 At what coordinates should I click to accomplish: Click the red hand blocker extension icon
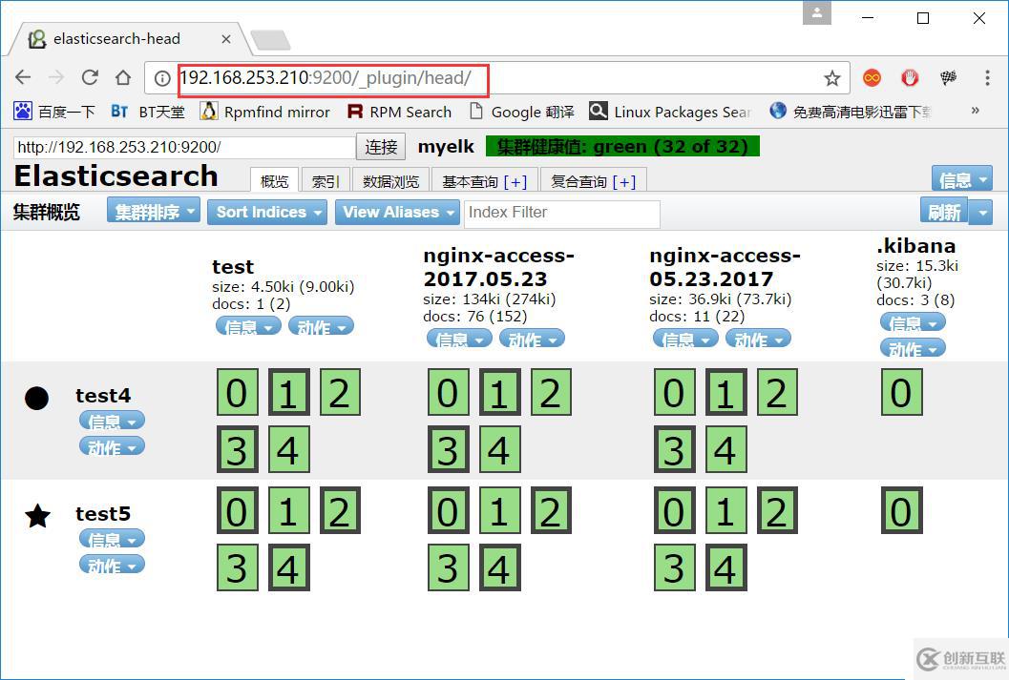point(910,78)
